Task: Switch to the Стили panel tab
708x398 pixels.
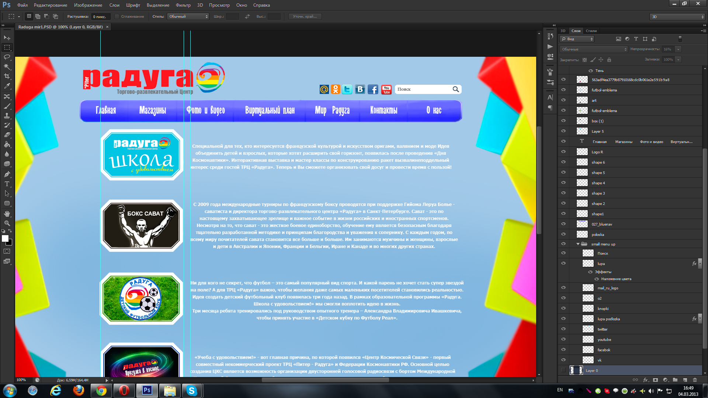Action: click(591, 31)
